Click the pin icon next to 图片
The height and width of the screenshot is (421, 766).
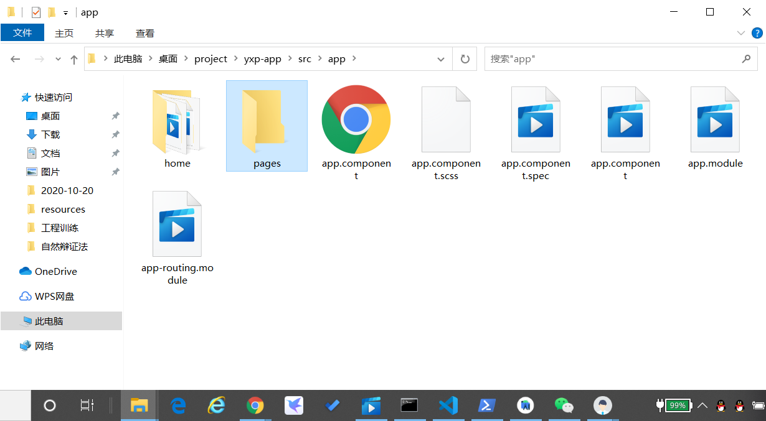(x=115, y=172)
